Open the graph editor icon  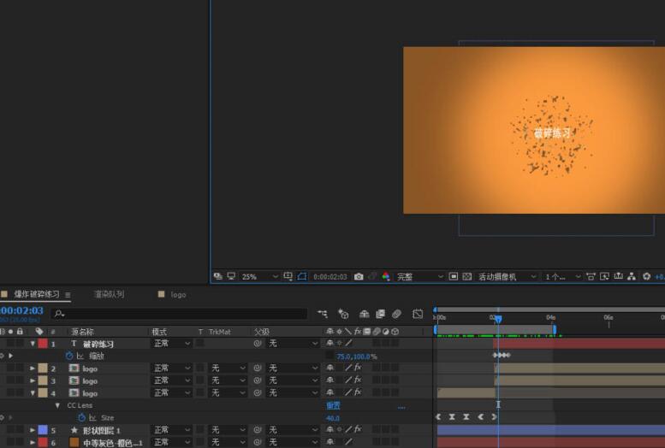click(x=418, y=314)
